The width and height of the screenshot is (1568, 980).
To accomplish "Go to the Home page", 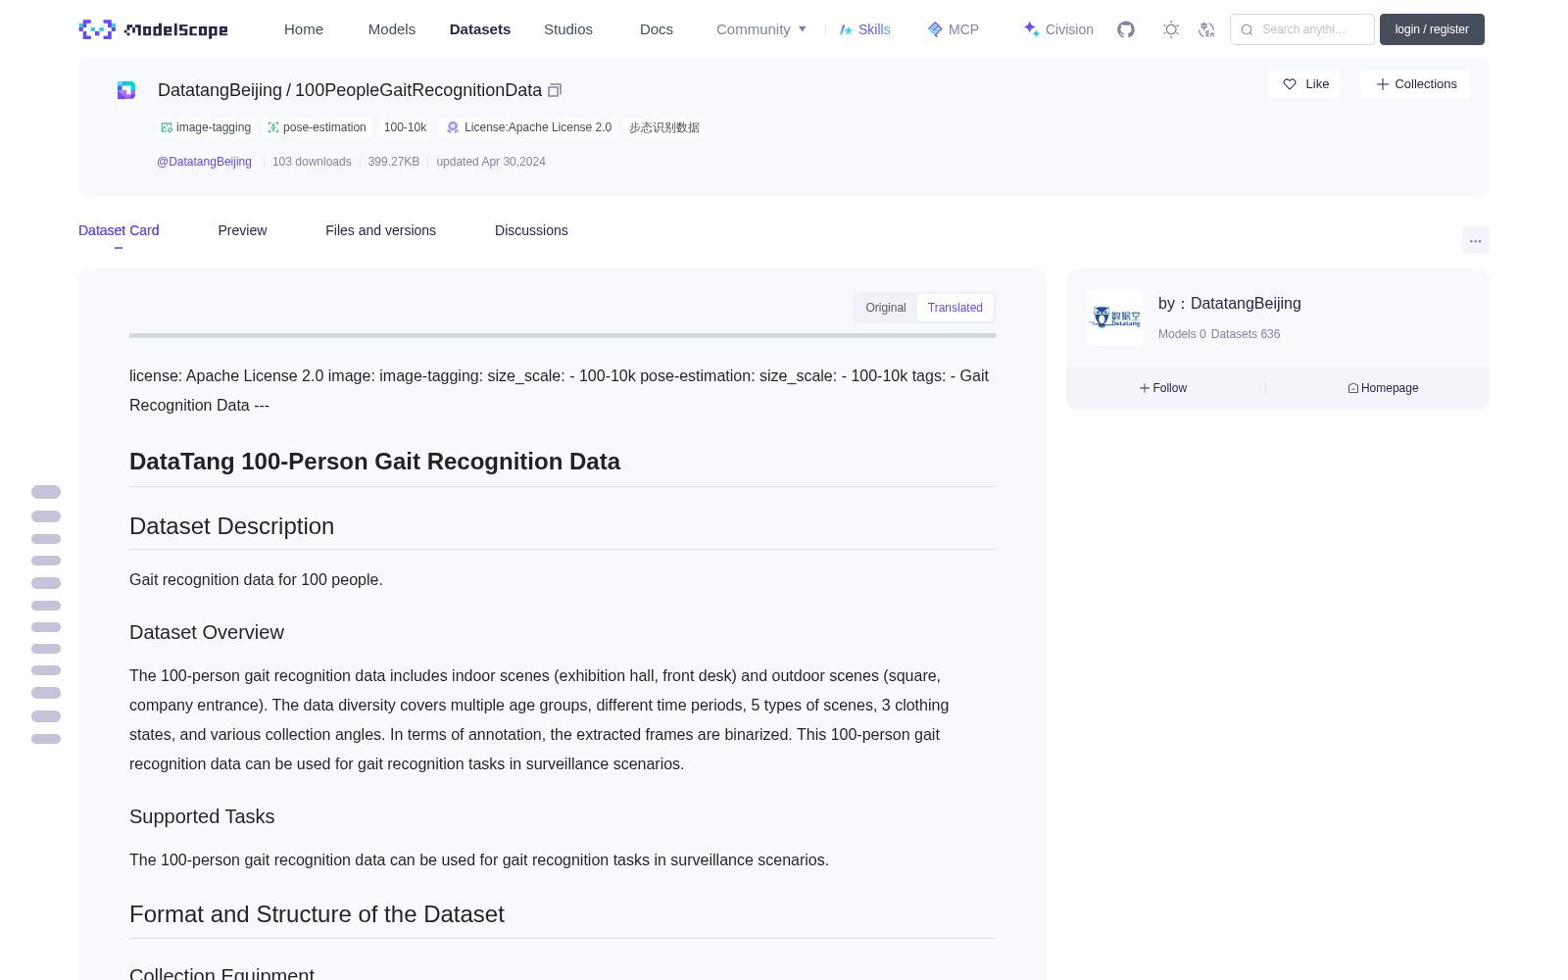I will pos(304,29).
